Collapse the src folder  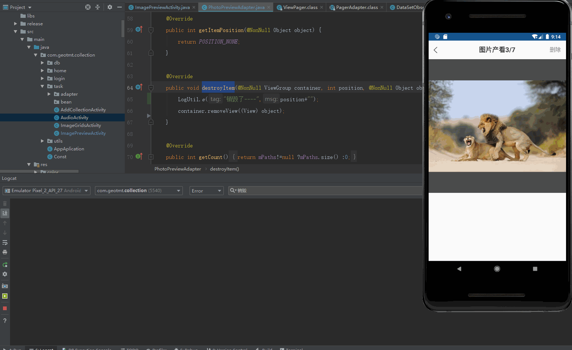click(16, 31)
